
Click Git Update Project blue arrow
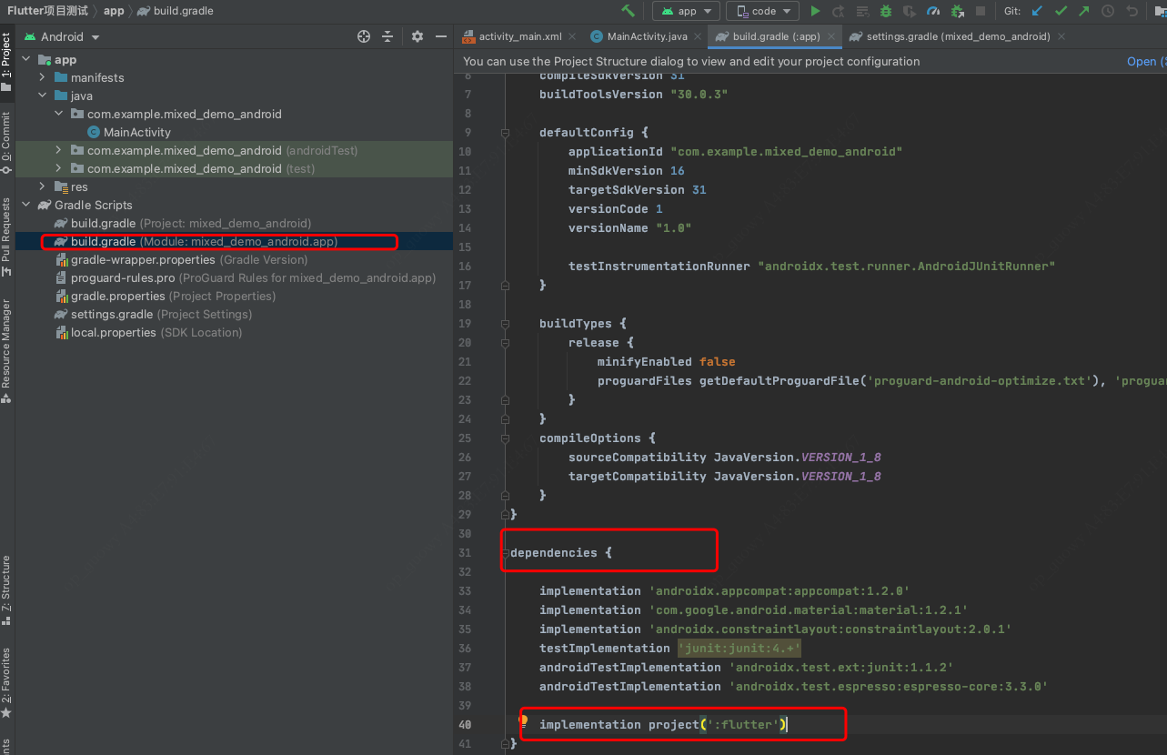[x=1037, y=11]
